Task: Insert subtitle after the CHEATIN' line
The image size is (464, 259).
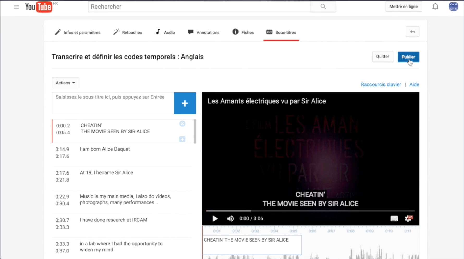Action: tap(182, 139)
